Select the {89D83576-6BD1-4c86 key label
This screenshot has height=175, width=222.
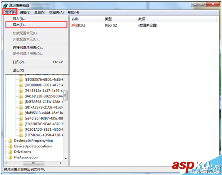click(44, 80)
